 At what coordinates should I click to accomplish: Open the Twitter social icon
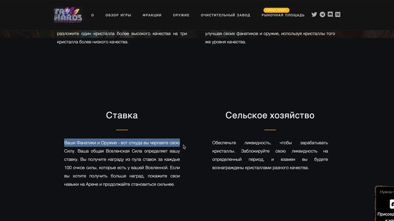click(x=314, y=15)
